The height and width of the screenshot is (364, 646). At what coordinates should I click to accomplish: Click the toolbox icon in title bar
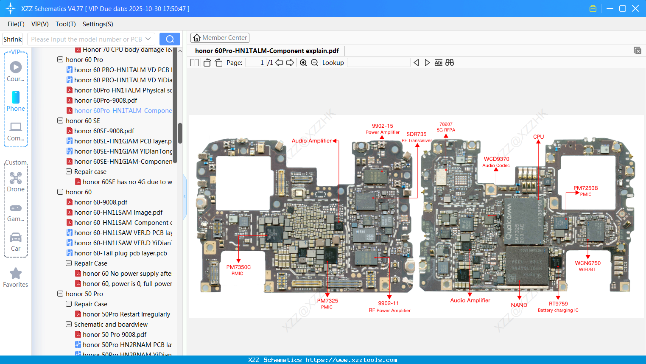pos(593,8)
